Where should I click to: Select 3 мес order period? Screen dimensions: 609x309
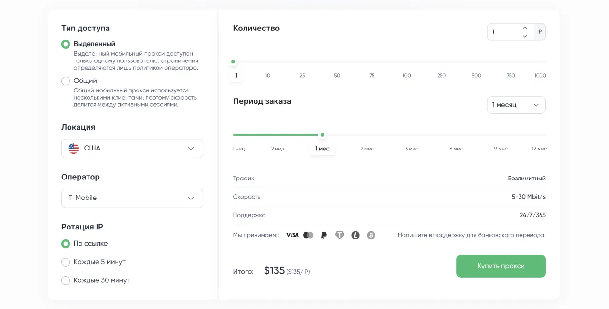click(412, 149)
